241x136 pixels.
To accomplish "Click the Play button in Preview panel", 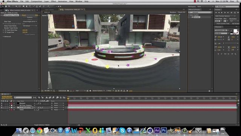I will coord(222,12).
